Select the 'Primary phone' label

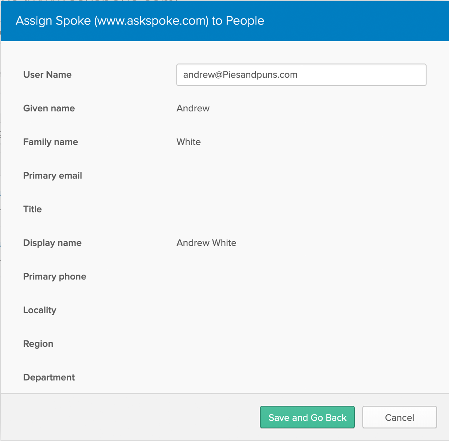pyautogui.click(x=55, y=276)
